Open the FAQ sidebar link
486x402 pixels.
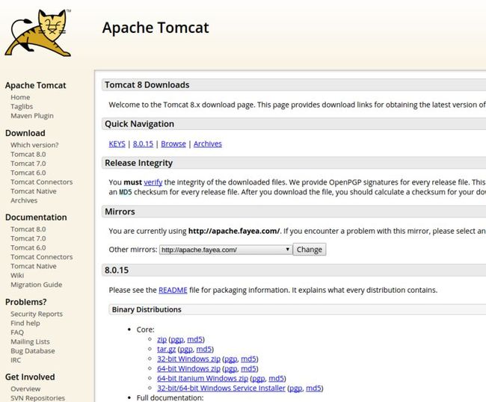(17, 333)
